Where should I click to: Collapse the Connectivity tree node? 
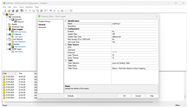(7, 17)
